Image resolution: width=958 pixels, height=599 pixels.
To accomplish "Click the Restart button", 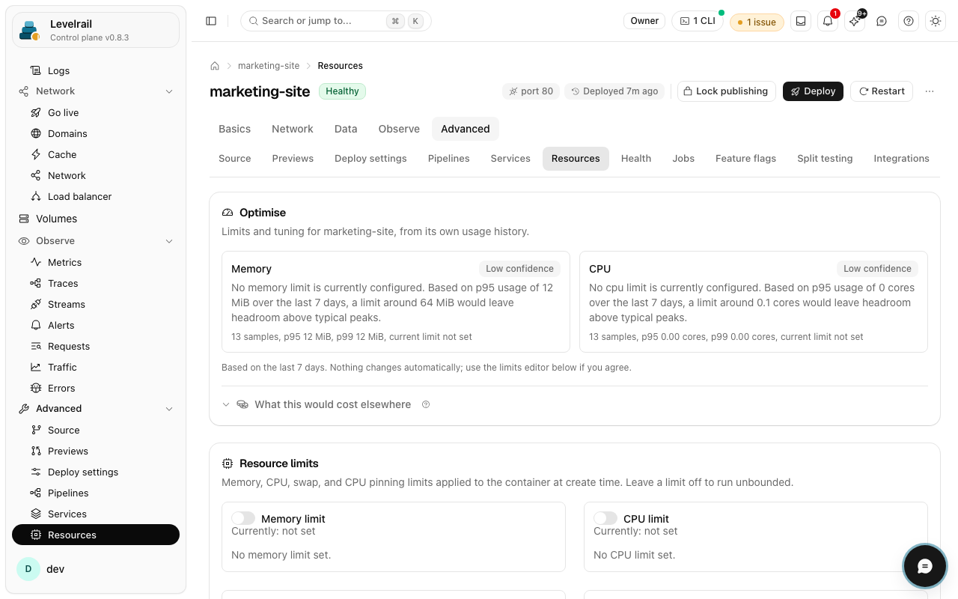I will (x=882, y=91).
